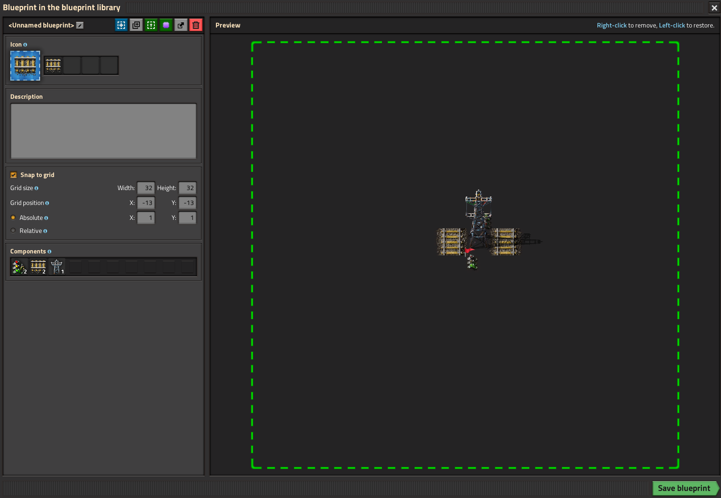Screen dimensions: 721x498
Task: Select the Absolute radio button
Action: click(x=13, y=218)
